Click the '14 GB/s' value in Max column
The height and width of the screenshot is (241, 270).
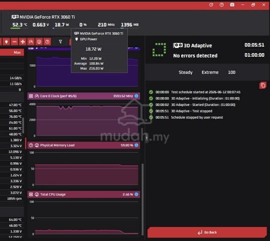pos(16,78)
